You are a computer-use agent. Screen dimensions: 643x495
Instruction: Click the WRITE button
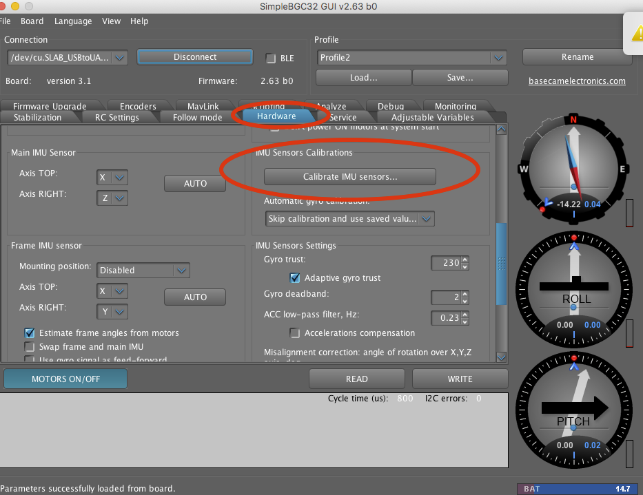460,379
